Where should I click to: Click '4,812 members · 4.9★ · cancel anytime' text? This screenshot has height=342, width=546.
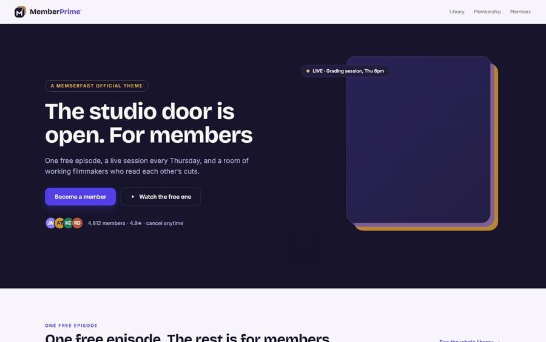135,223
